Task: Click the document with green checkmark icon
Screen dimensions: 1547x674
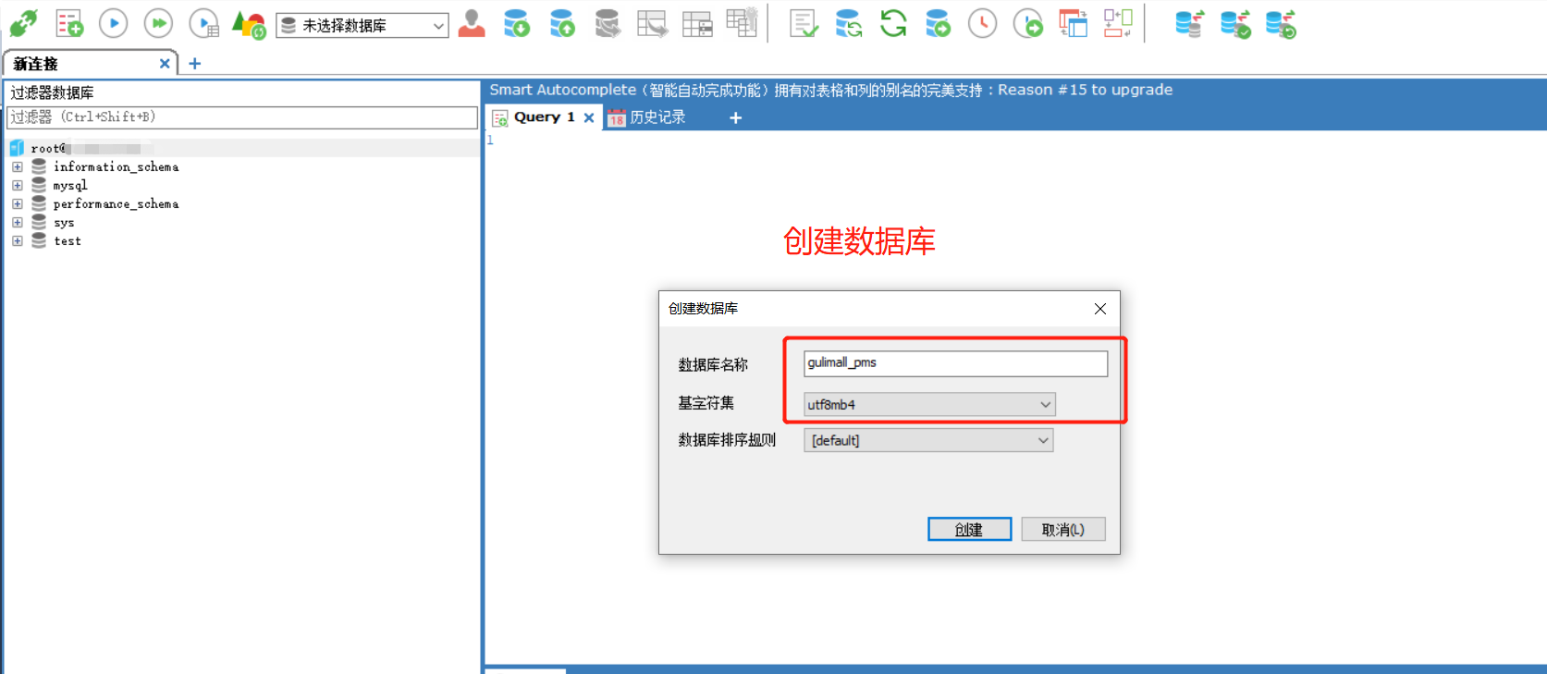Action: coord(804,23)
